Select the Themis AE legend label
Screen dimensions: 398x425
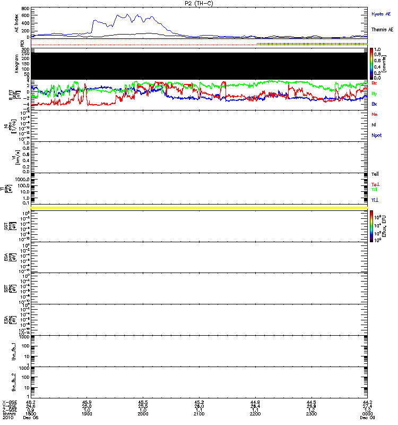pyautogui.click(x=382, y=30)
